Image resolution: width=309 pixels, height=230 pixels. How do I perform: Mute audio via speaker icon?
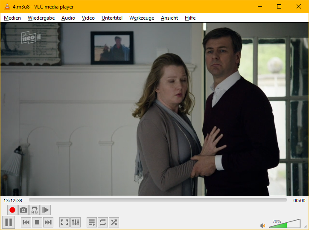coord(262,225)
